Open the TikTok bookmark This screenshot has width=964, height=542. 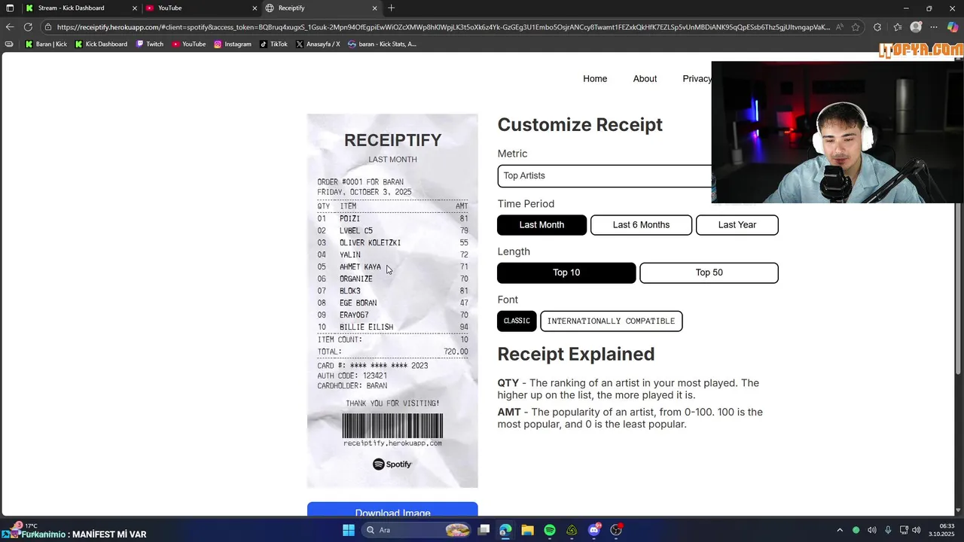[273, 44]
